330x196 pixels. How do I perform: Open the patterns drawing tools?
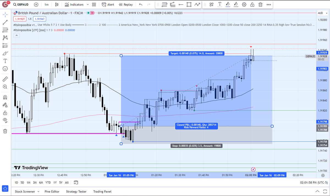click(x=5, y=38)
